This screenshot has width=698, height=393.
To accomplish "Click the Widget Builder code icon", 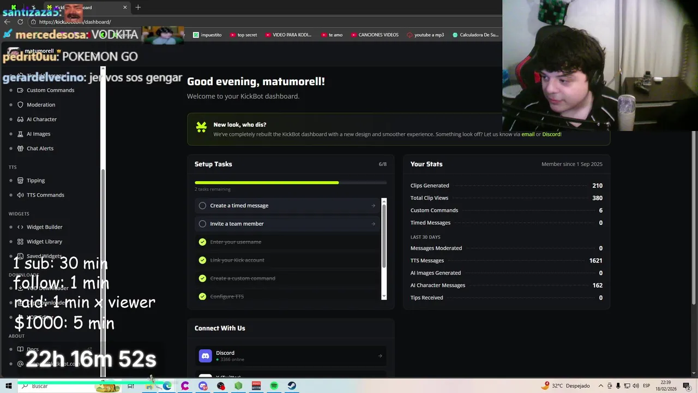I will pyautogui.click(x=20, y=227).
